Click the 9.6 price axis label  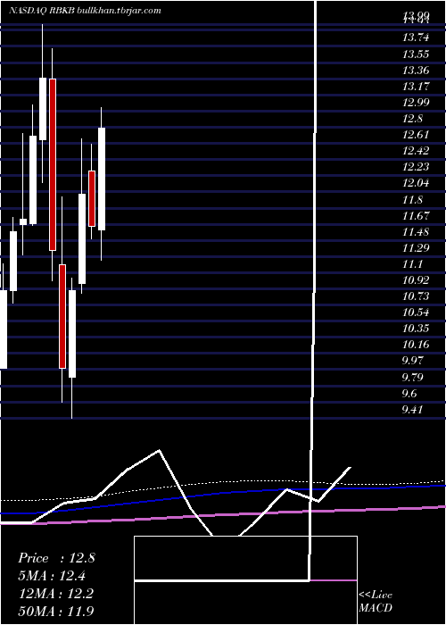pos(409,394)
